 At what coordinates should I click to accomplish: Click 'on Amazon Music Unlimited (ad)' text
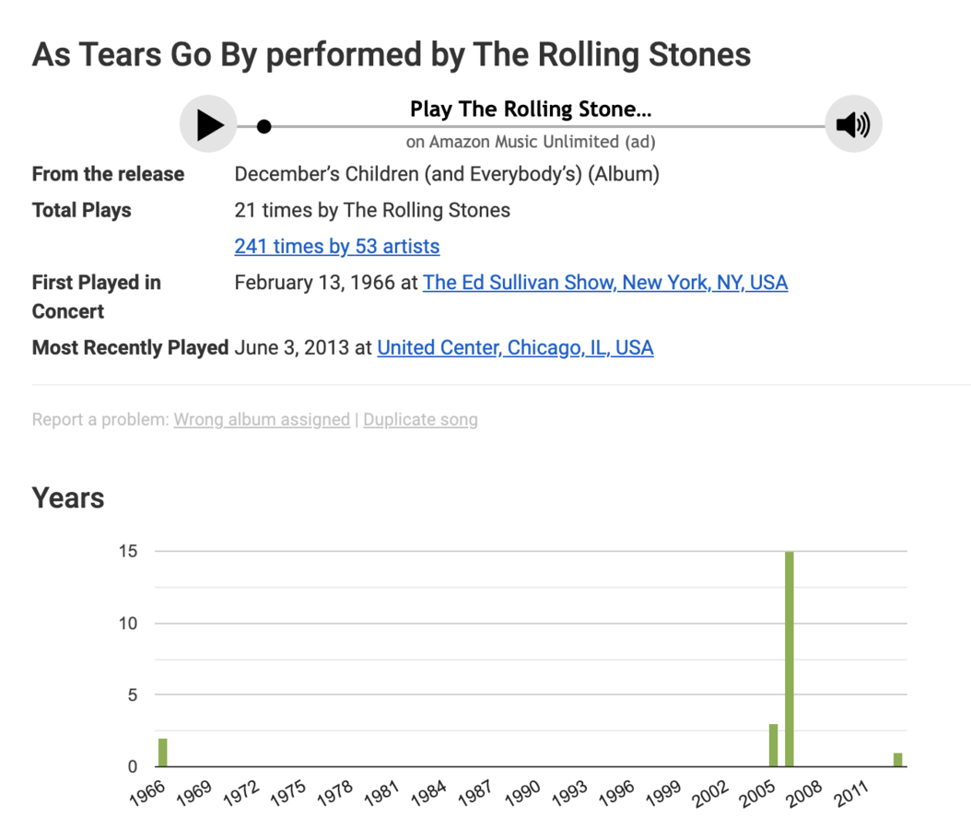click(531, 142)
